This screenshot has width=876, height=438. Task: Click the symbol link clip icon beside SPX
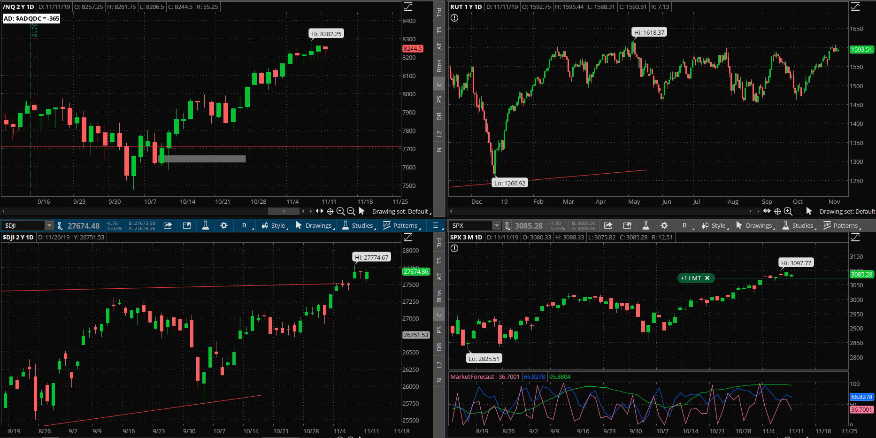pos(507,225)
